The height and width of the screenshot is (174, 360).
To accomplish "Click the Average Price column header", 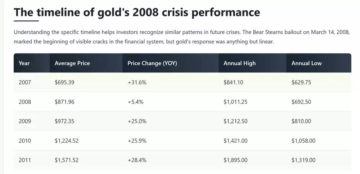I will tap(72, 63).
